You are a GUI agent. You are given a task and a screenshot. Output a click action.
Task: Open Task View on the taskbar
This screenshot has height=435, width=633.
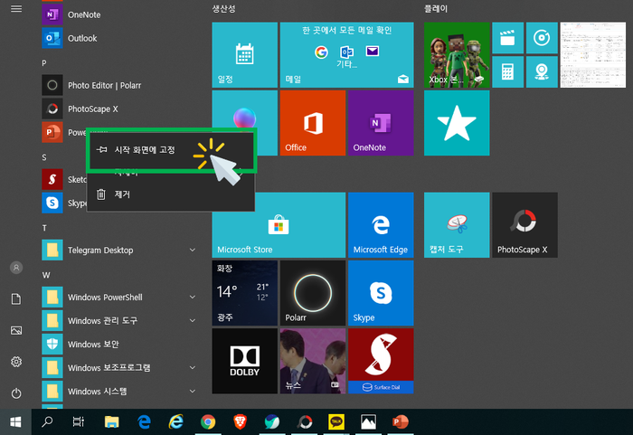tap(79, 422)
